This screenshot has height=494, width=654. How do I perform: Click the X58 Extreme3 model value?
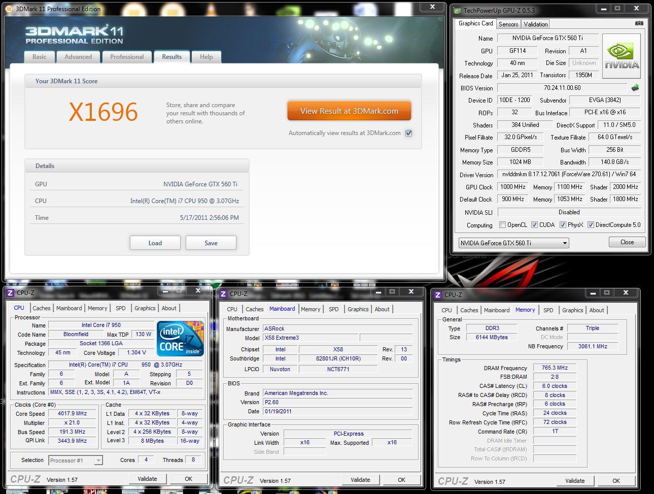click(x=311, y=338)
